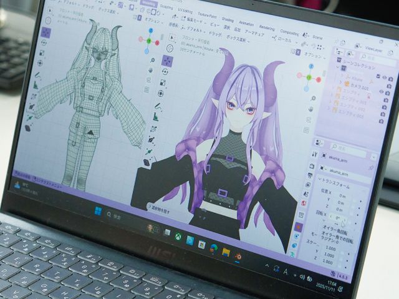Select the Annotate pencil tool in the right viewport
This screenshot has height=299, width=399.
click(x=158, y=105)
